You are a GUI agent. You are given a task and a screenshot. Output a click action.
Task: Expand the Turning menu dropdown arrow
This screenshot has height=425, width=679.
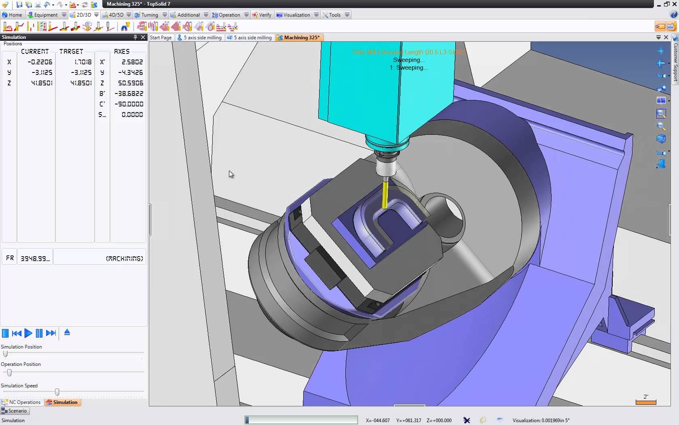[x=165, y=15]
